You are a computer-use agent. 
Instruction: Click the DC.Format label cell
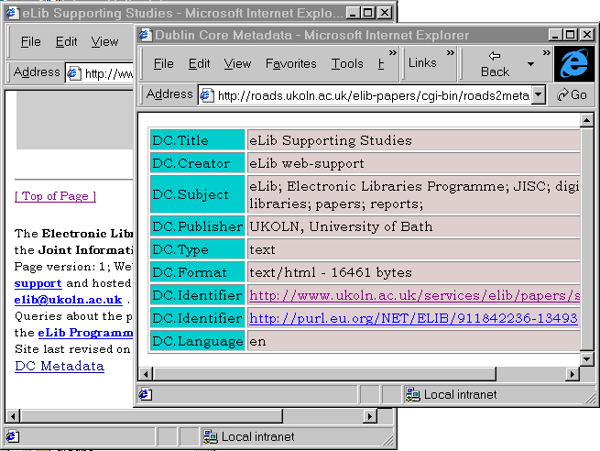tap(198, 272)
